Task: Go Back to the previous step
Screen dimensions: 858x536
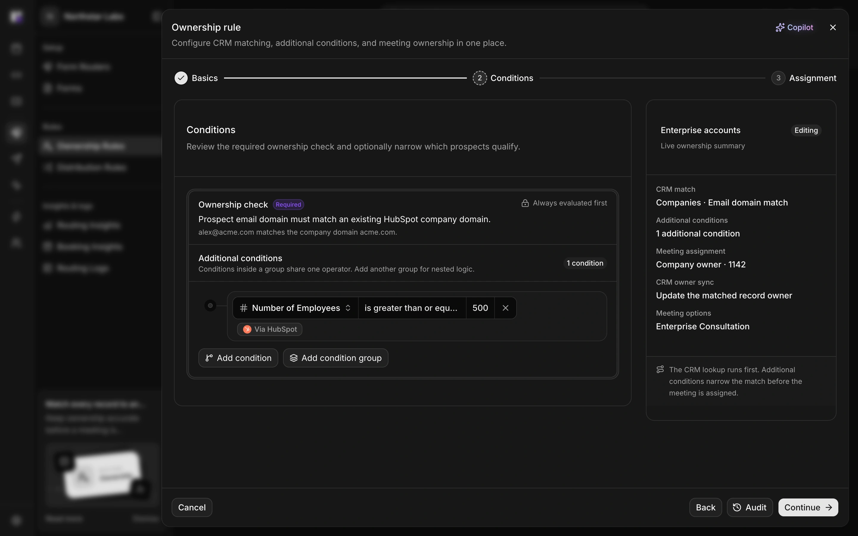Action: (705, 507)
